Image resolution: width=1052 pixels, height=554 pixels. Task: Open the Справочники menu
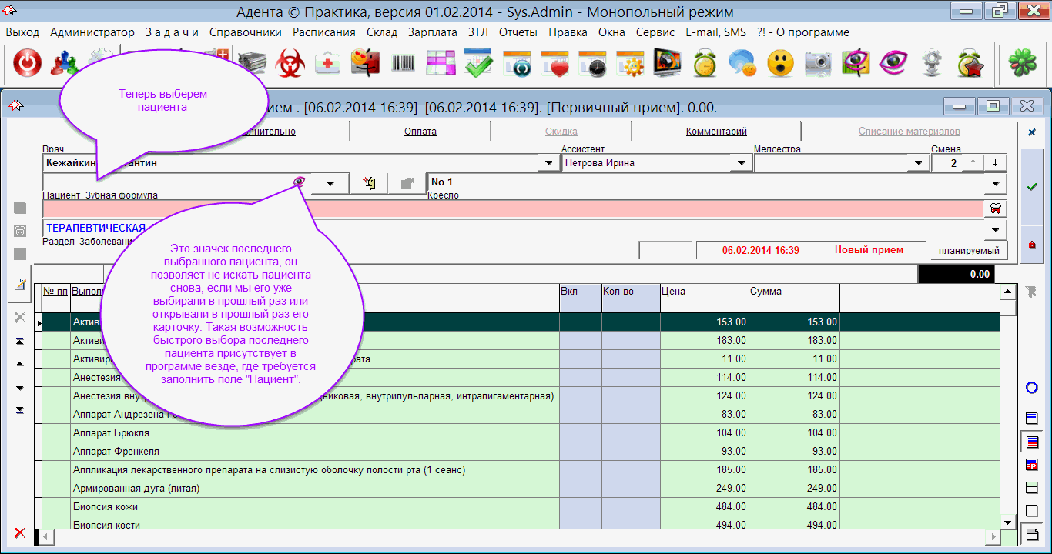tap(245, 32)
